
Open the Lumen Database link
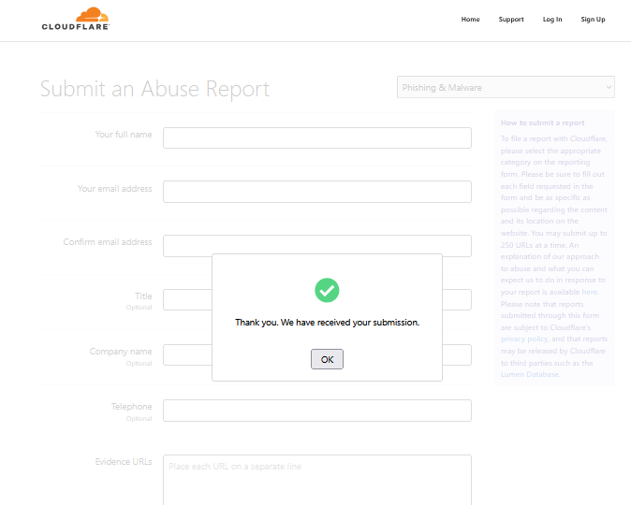coord(530,374)
